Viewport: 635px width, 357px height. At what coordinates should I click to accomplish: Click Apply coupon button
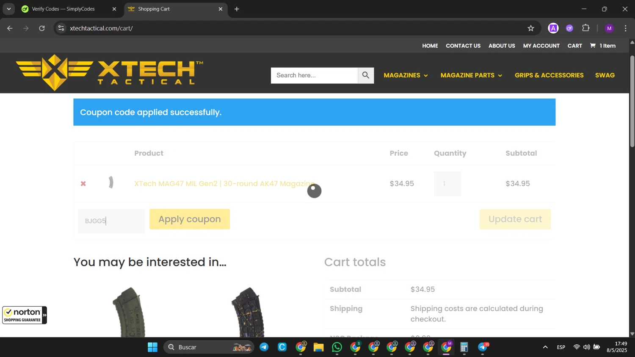190,219
